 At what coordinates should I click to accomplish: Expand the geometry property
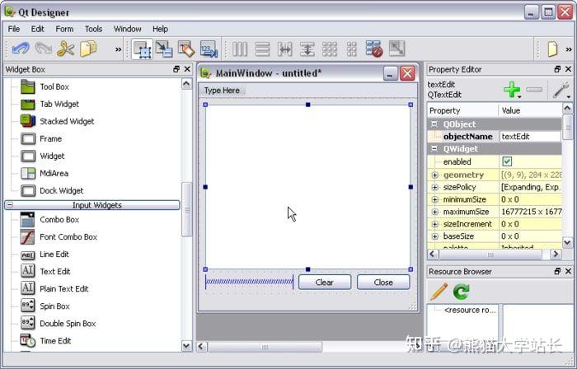click(x=434, y=175)
